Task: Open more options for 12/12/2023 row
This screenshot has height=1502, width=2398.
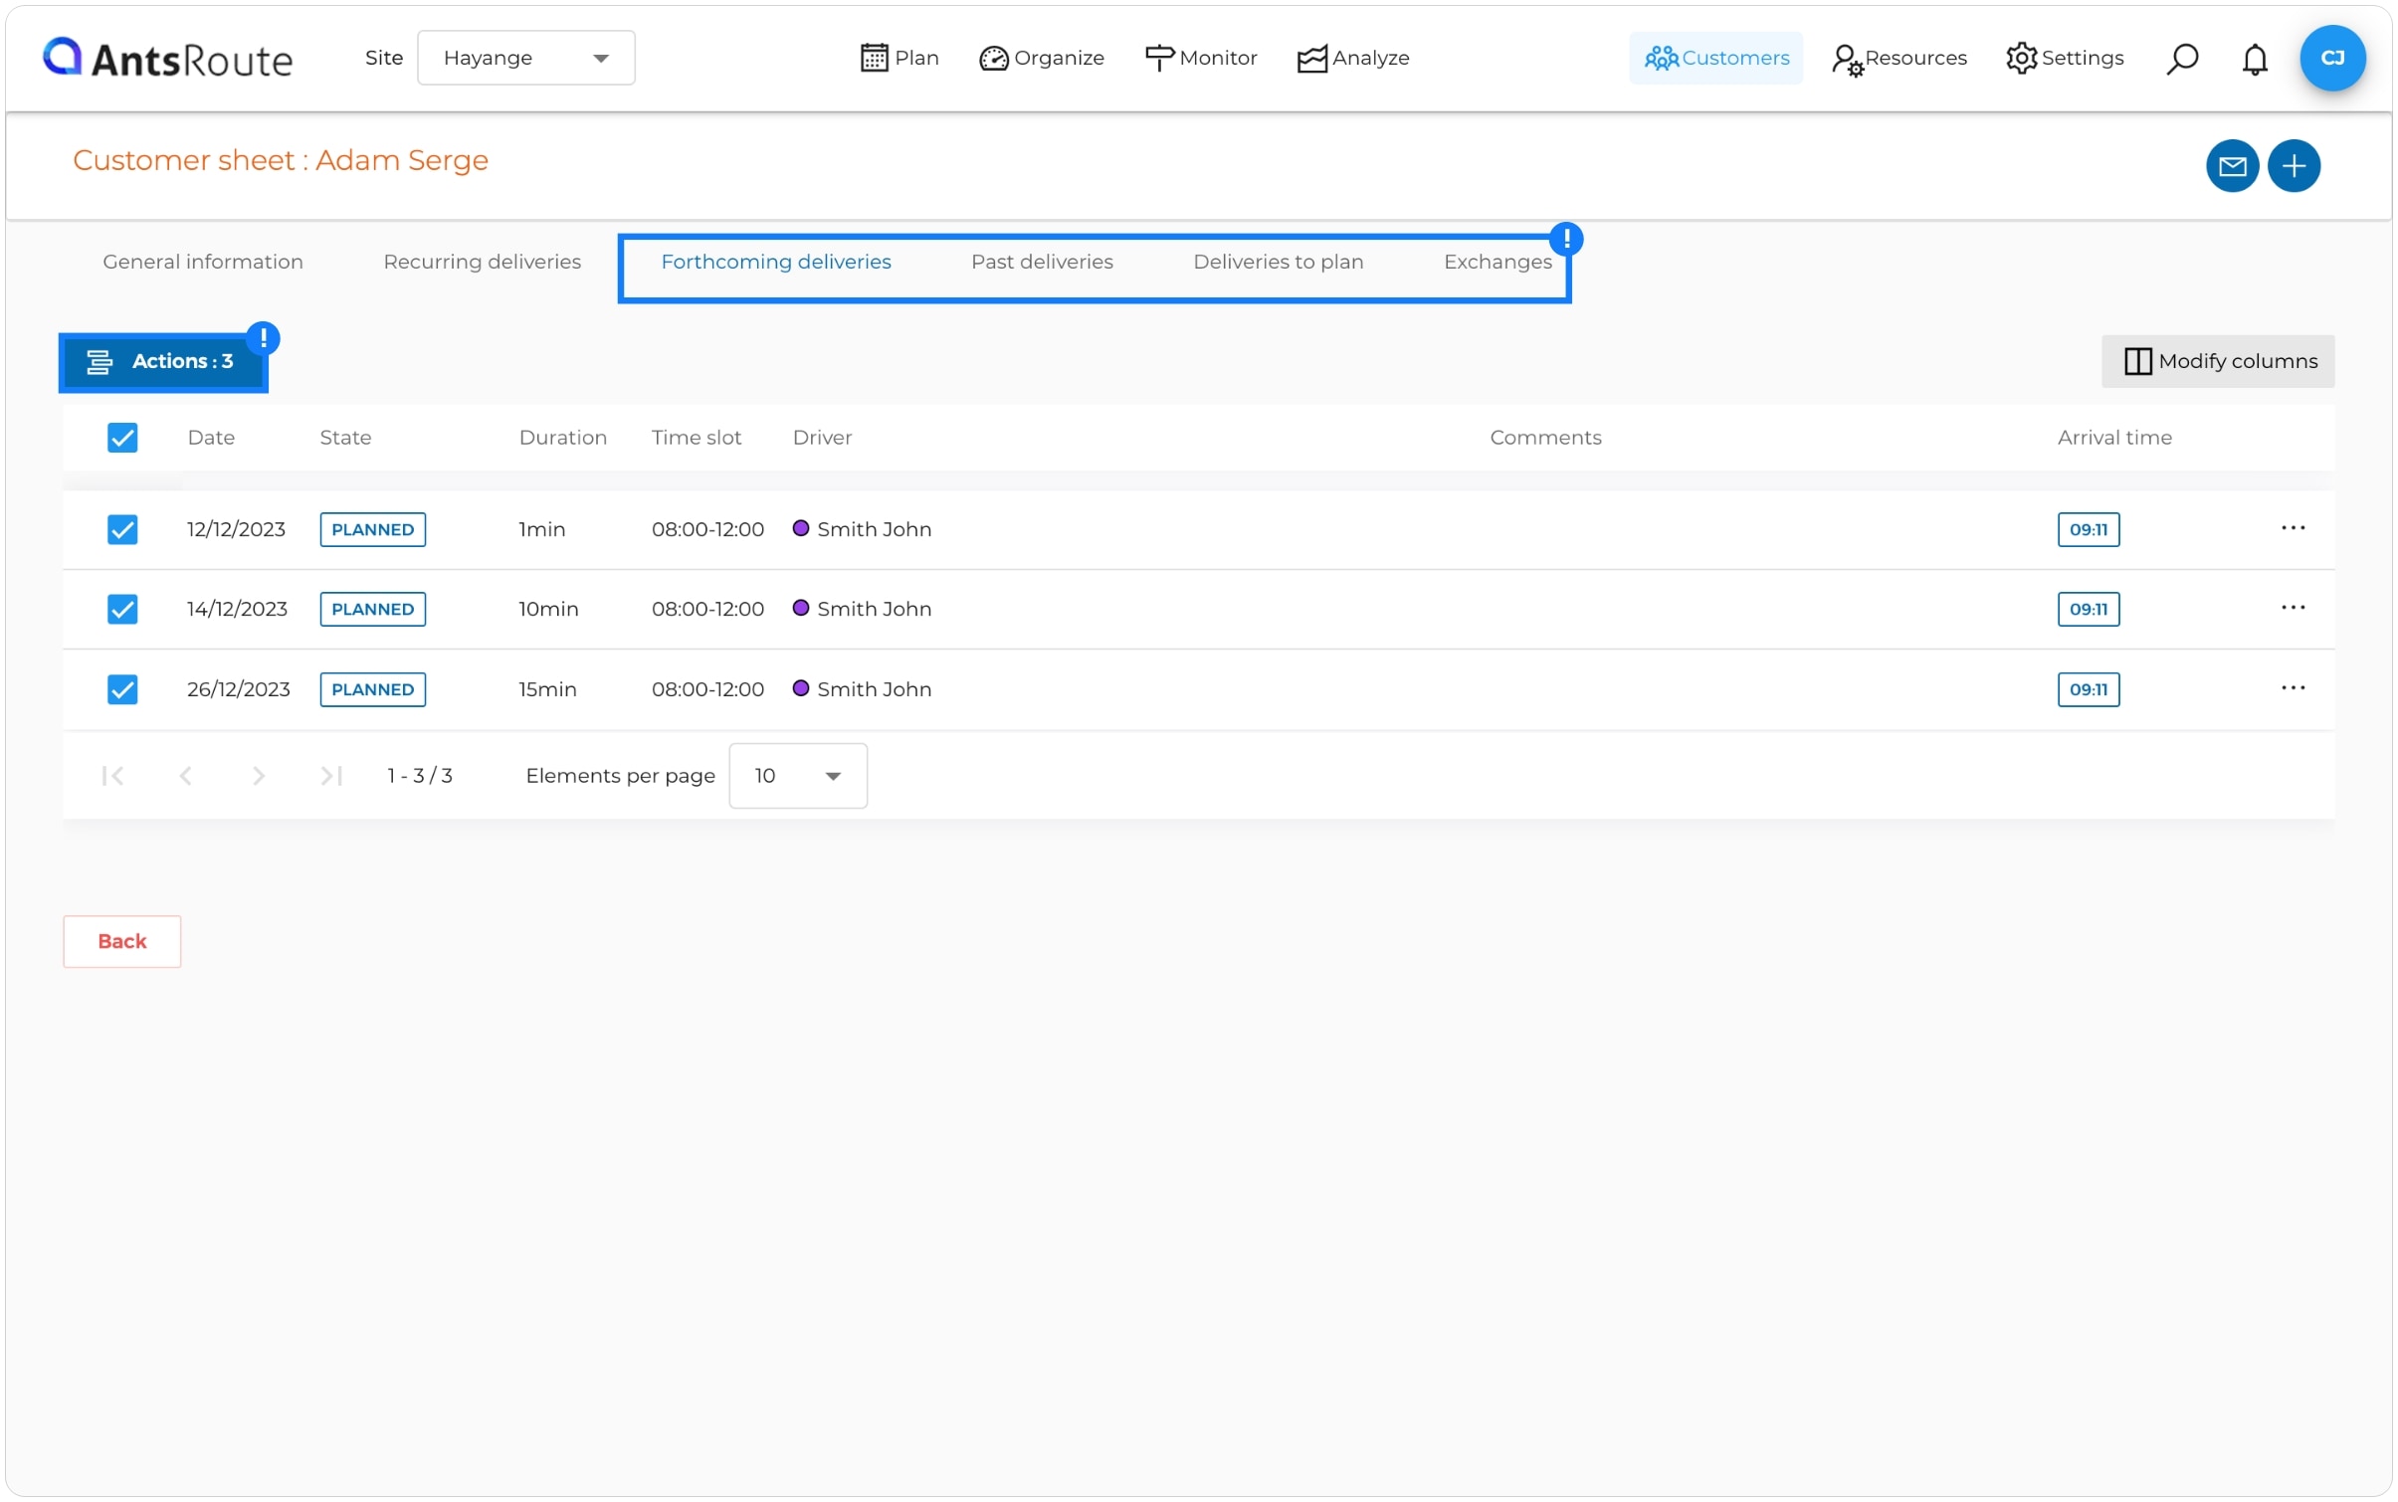Action: [x=2293, y=528]
